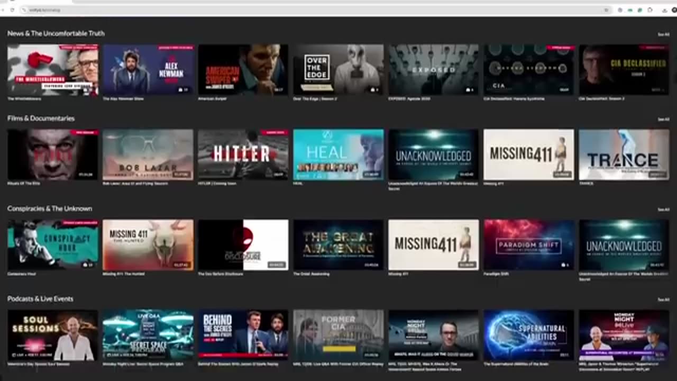Open the EXPOSED Agenda 2030 thumbnail

[x=434, y=70]
